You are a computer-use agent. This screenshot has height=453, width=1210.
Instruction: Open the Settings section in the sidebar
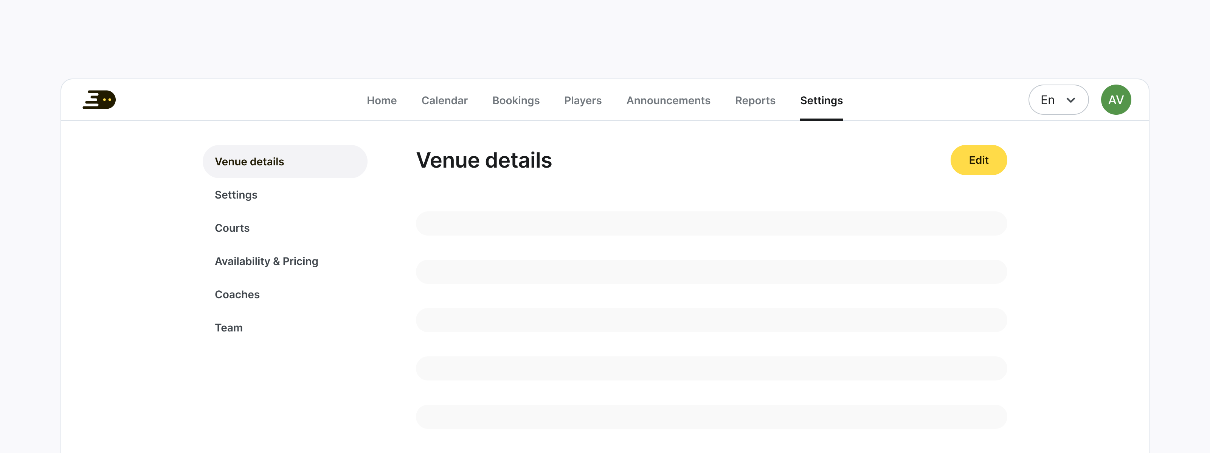pyautogui.click(x=236, y=195)
